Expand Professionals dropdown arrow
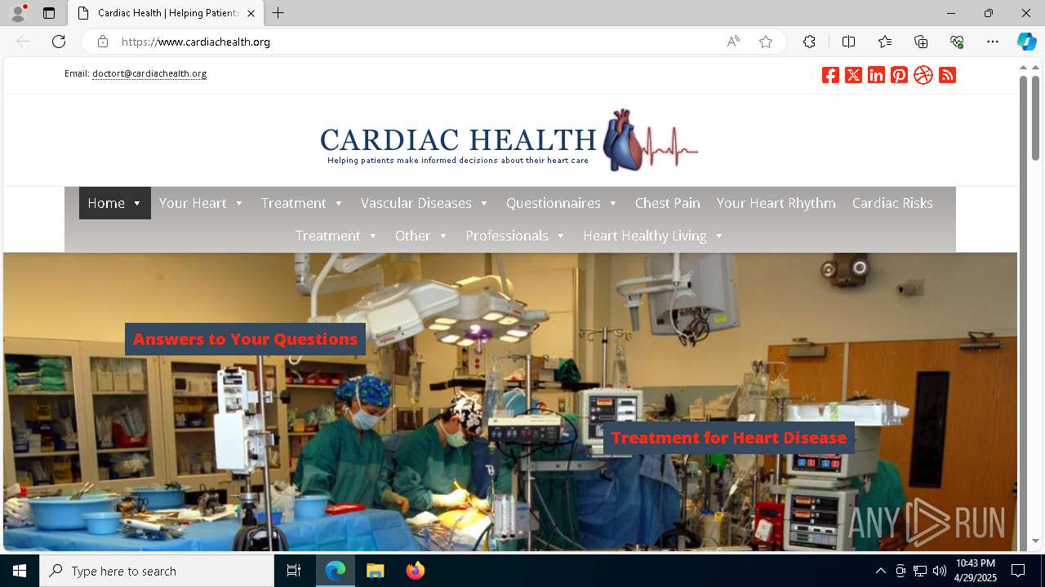Screen dimensions: 1045x587 [x=561, y=236]
